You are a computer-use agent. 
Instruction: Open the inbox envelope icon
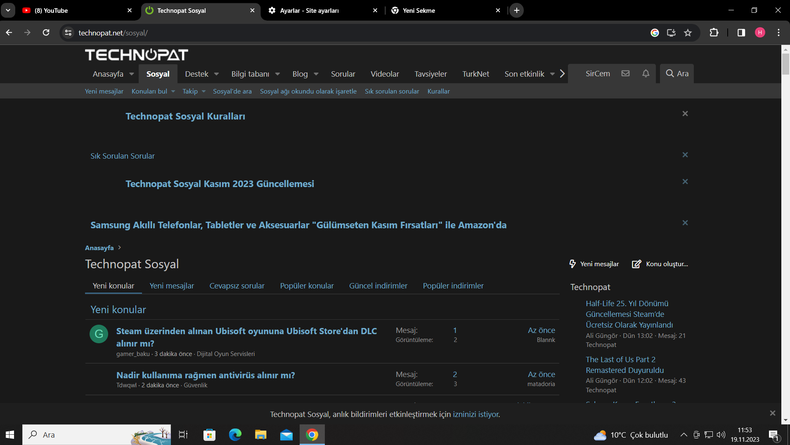(x=625, y=73)
